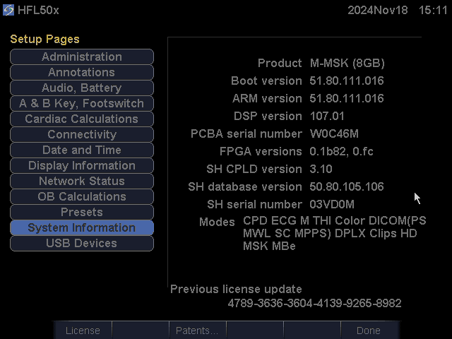
Task: Open the USB Devices page
Action: click(82, 244)
